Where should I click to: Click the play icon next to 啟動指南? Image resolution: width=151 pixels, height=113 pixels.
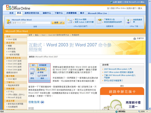tap(42, 102)
